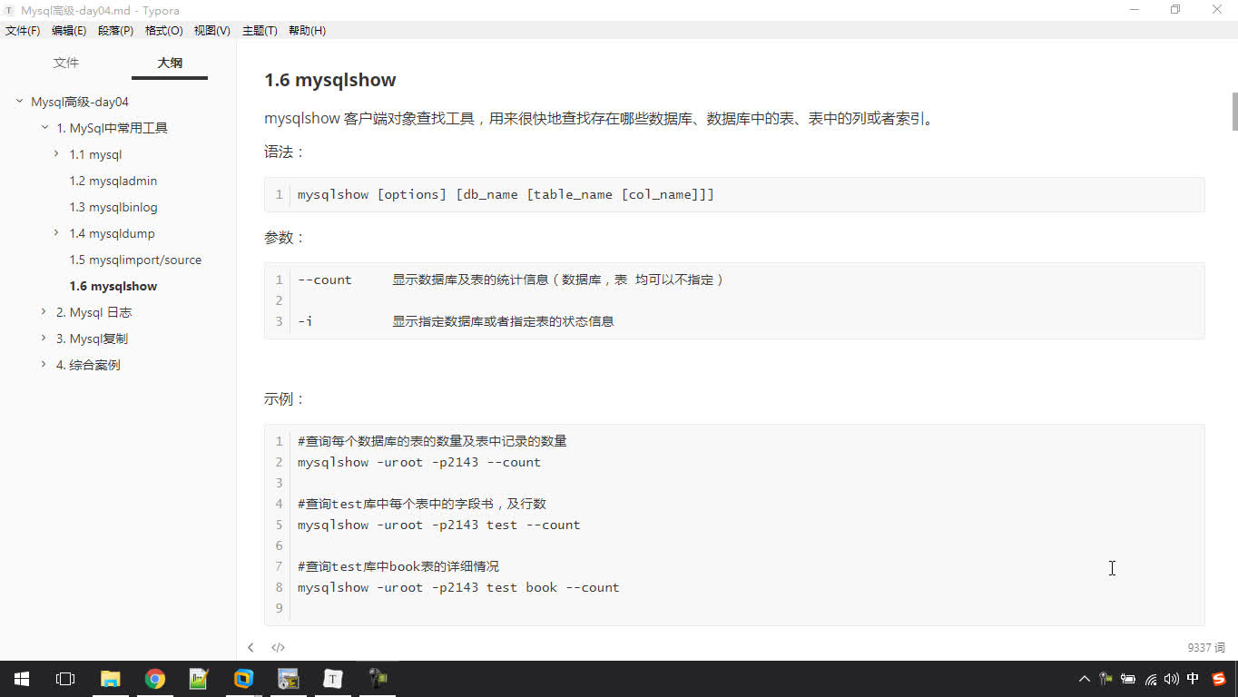Collapse the Mysql高级-day04 tree root
The width and height of the screenshot is (1238, 697).
(19, 102)
